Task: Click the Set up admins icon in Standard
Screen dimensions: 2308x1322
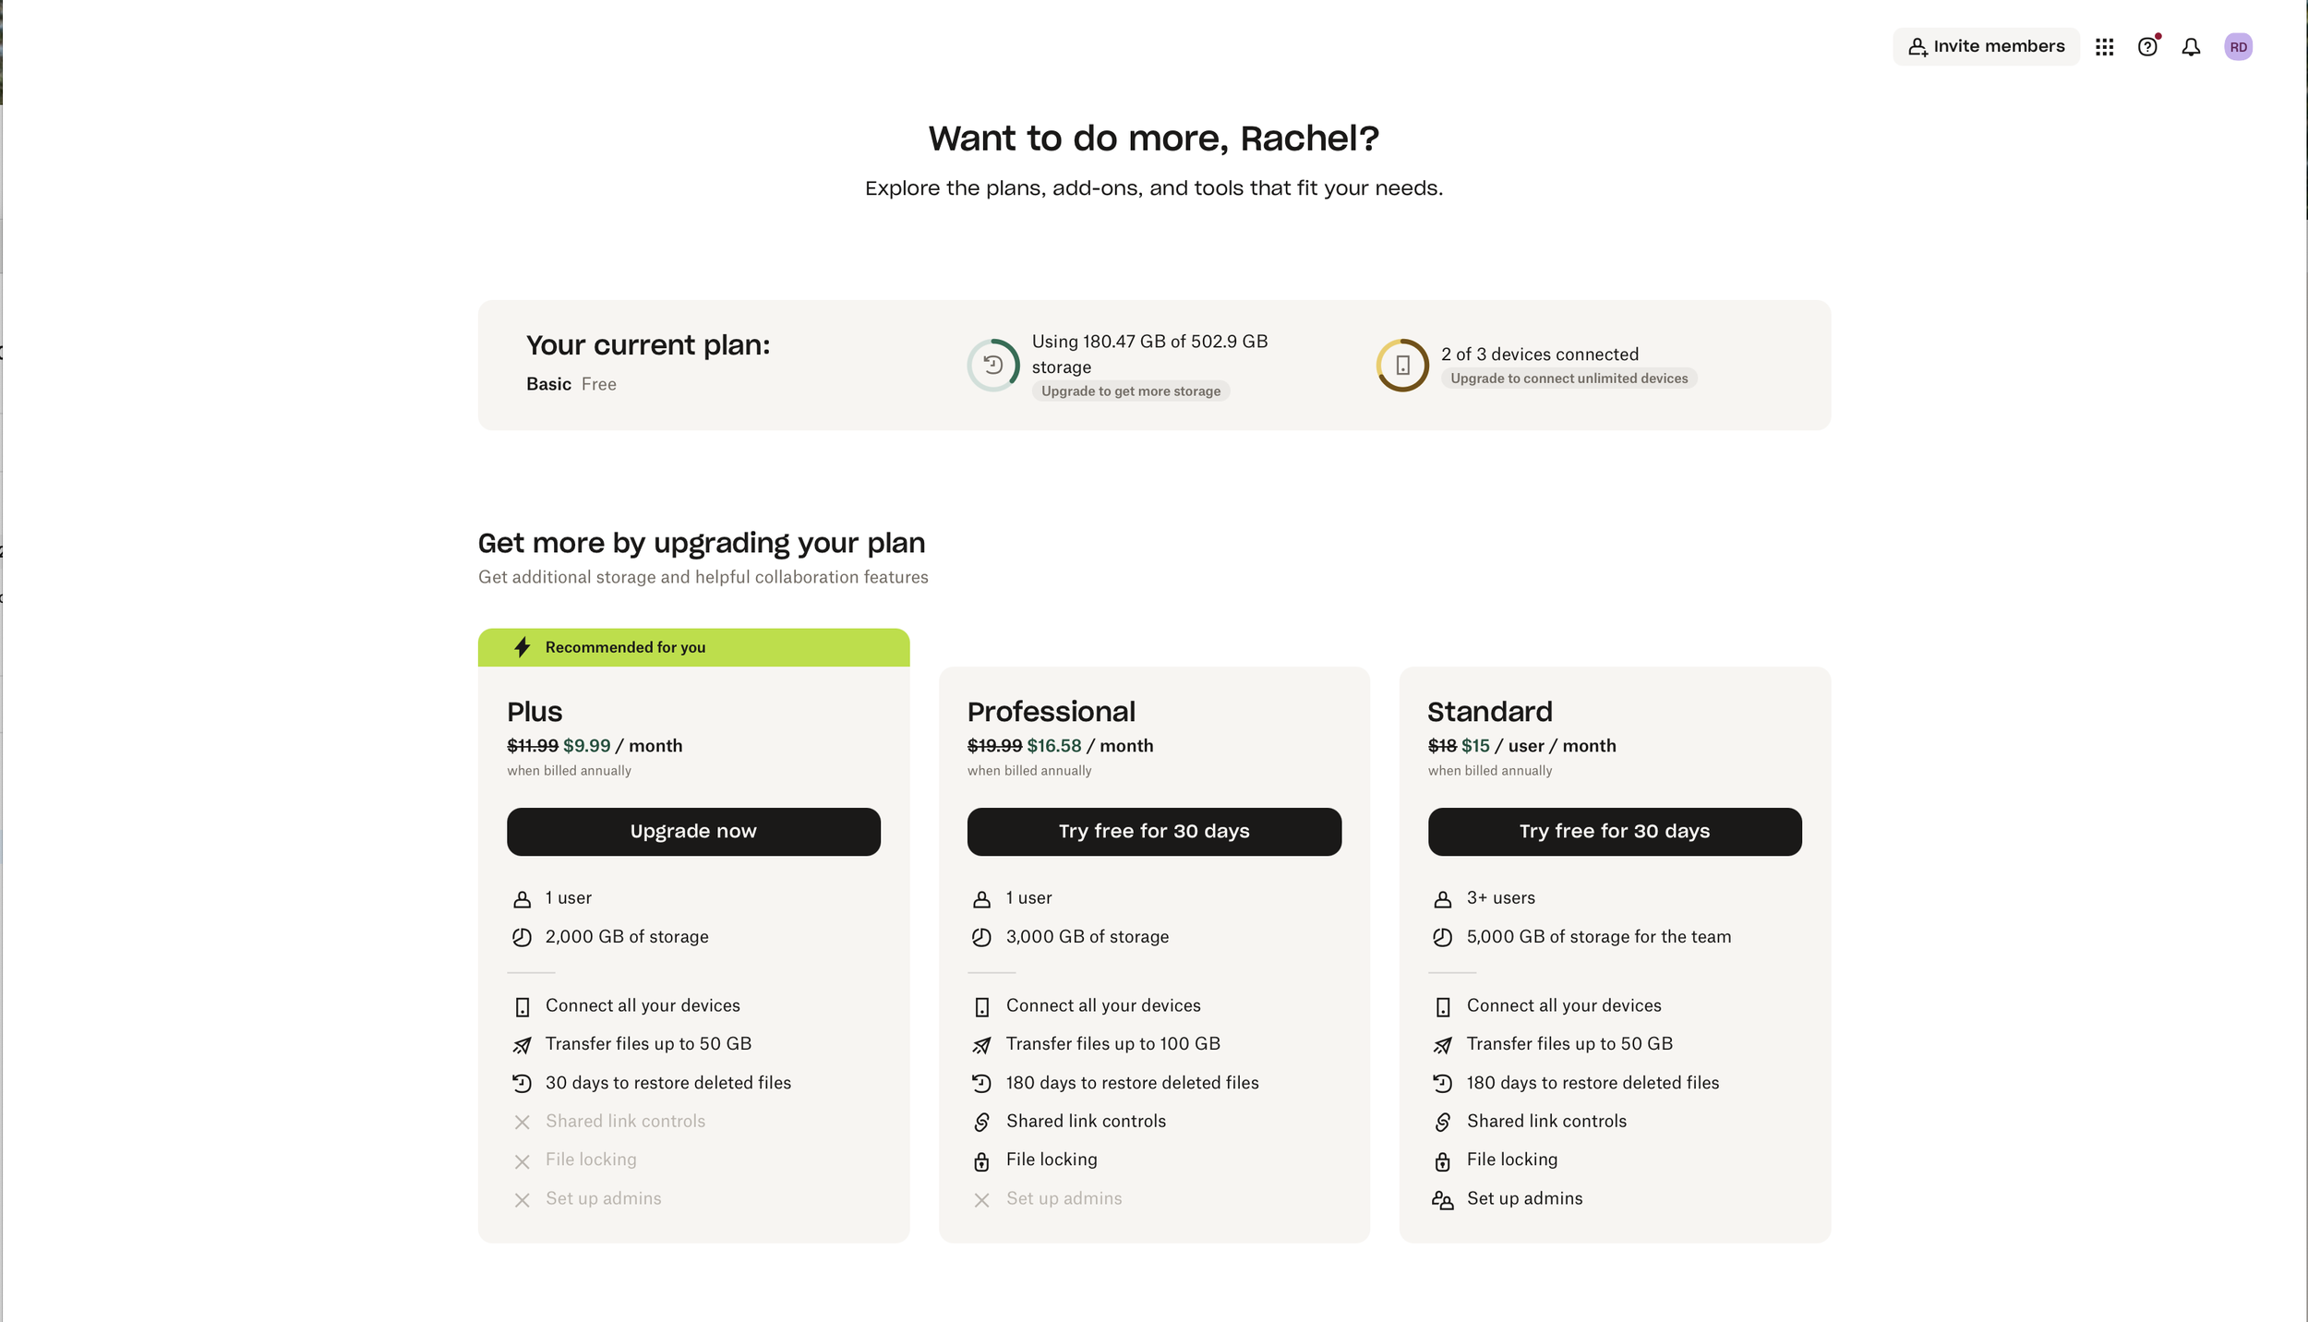Action: click(x=1442, y=1200)
